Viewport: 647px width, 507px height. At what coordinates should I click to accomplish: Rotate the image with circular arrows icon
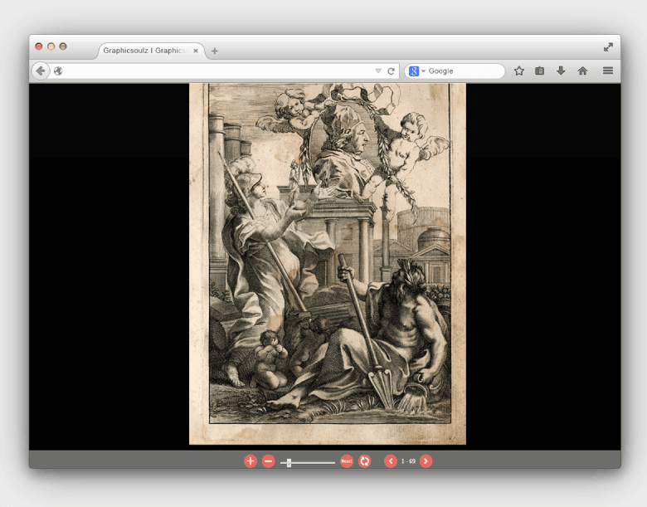point(365,461)
